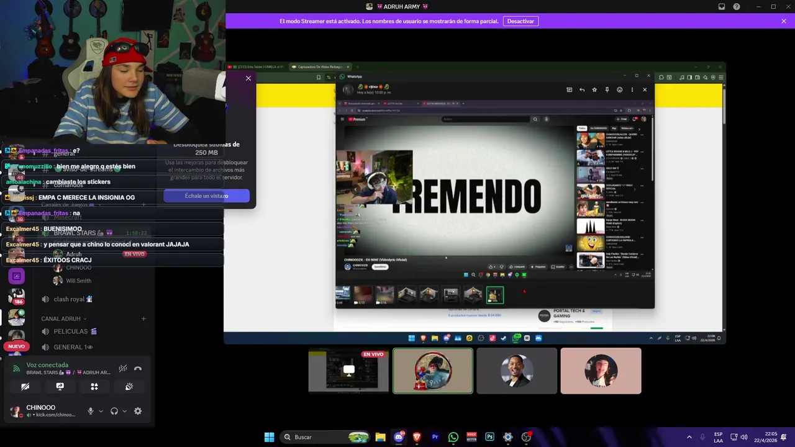The image size is (795, 447).
Task: Click the ESP LAA language indicator
Action: coord(718,437)
